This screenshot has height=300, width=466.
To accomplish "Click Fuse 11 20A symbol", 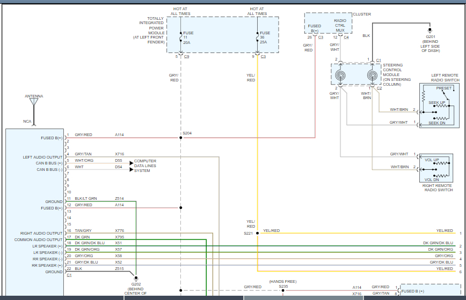I will [181, 37].
